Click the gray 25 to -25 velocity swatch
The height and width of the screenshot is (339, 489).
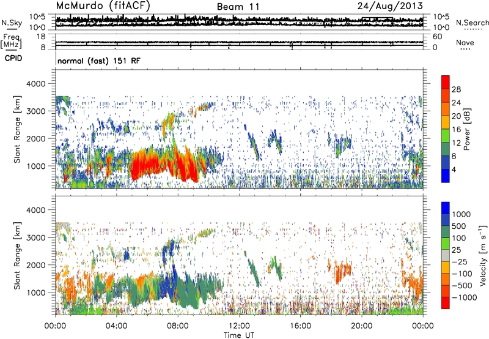(446, 256)
